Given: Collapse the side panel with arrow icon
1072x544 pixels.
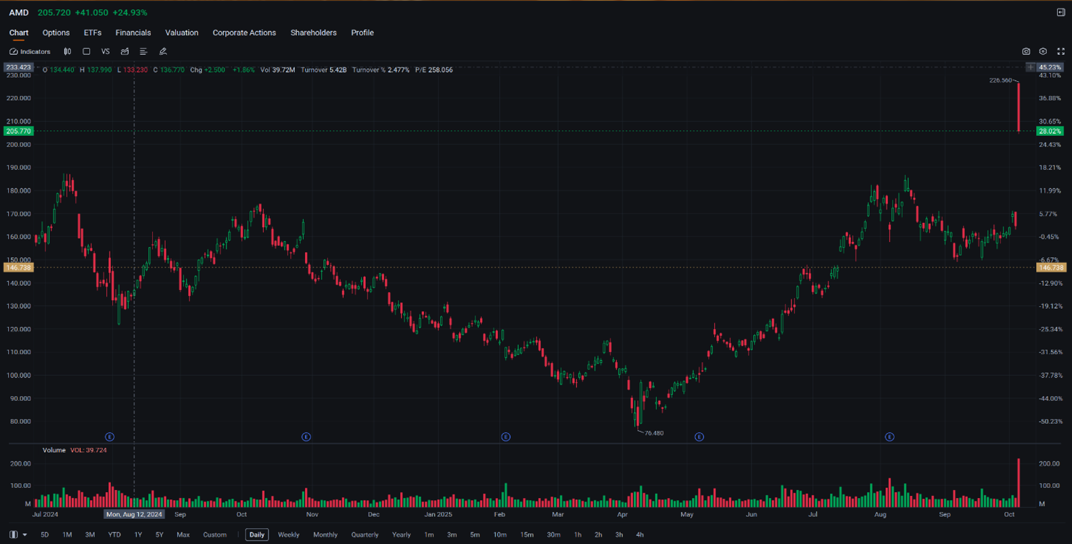Looking at the screenshot, I should point(1061,12).
